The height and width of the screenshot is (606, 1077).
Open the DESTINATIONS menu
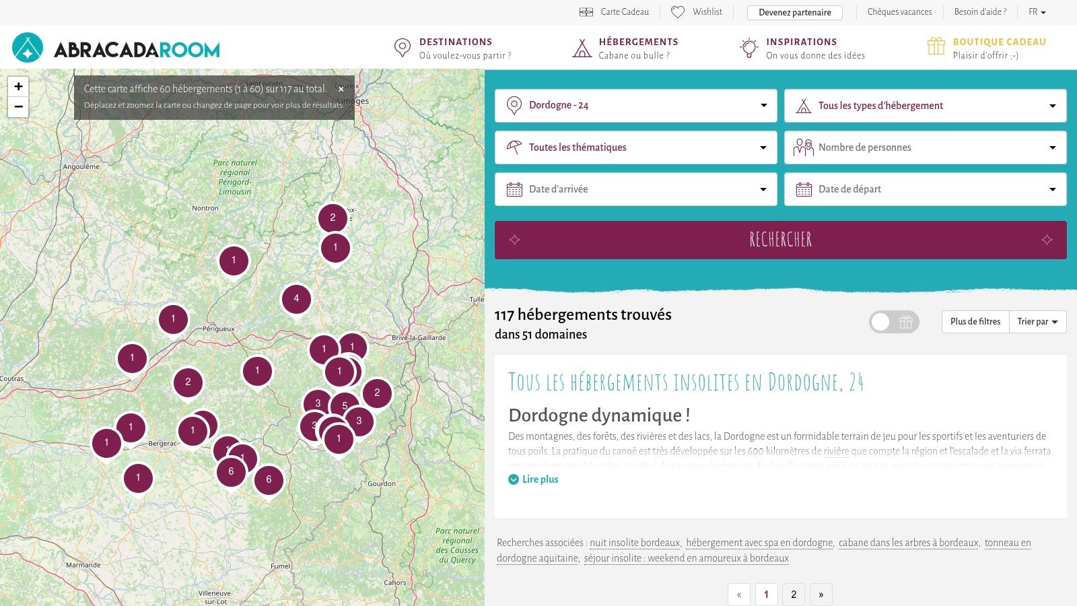coord(465,48)
